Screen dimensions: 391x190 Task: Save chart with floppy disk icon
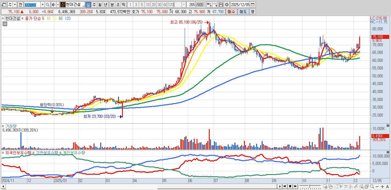221,5
